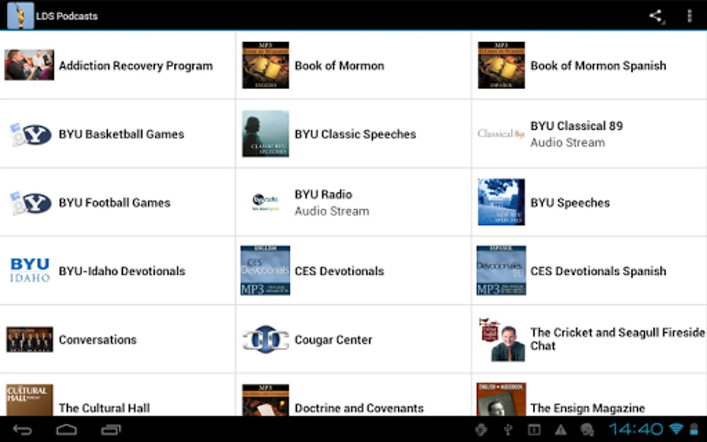Tap the BYU Speeches cover image
Screen dimensions: 707x442
(501, 202)
